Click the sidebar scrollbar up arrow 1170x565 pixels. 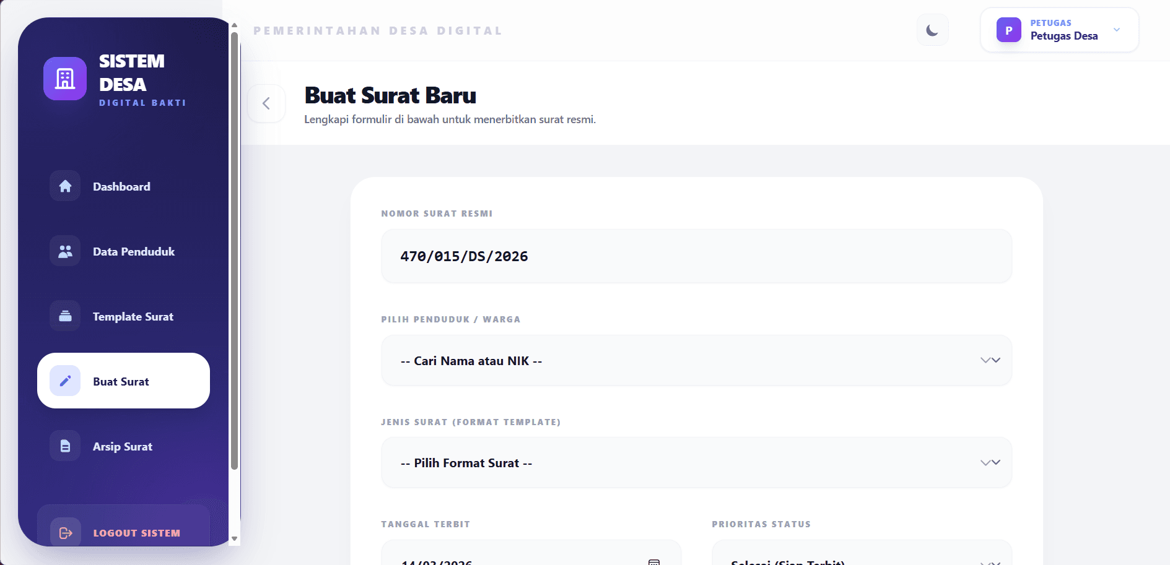pyautogui.click(x=234, y=25)
